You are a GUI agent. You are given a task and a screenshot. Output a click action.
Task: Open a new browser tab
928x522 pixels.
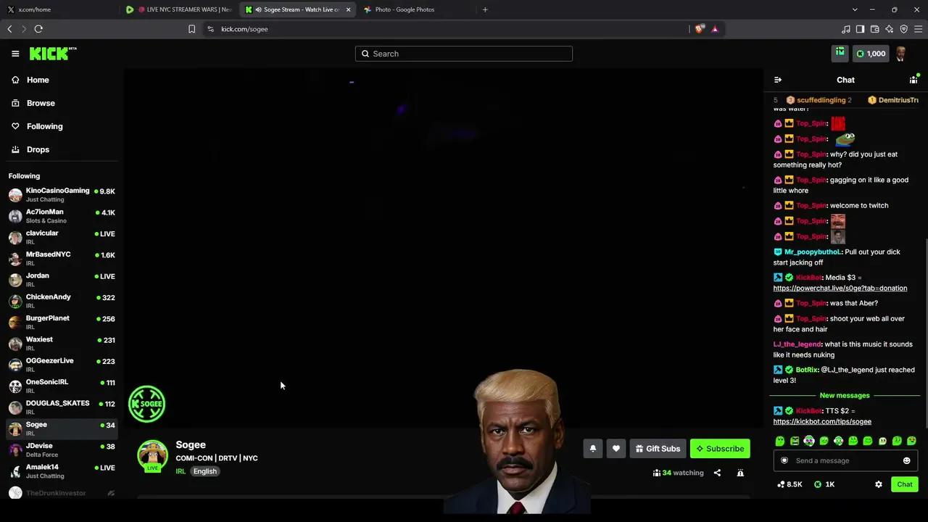coord(485,9)
